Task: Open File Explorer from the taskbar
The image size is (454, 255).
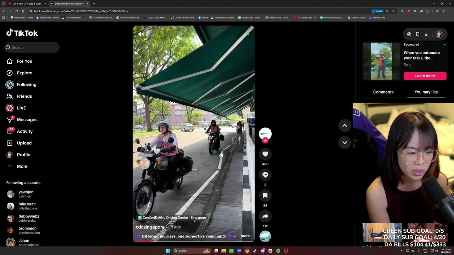Action: click(223, 251)
